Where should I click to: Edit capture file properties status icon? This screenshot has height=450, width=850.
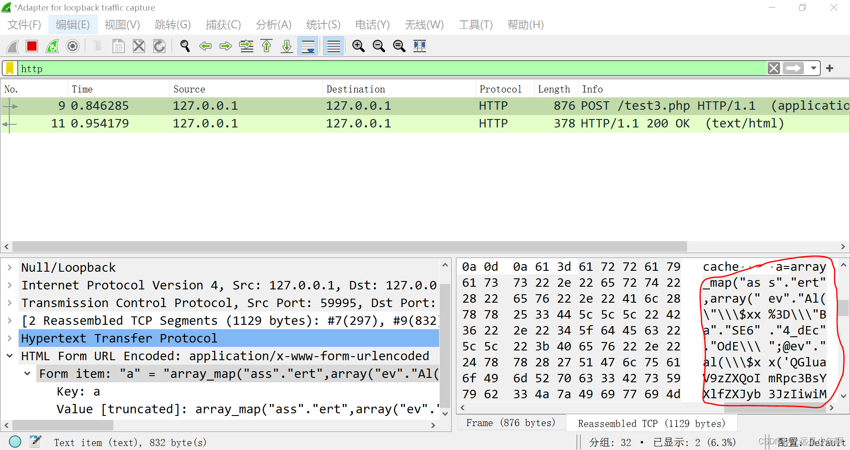click(35, 442)
